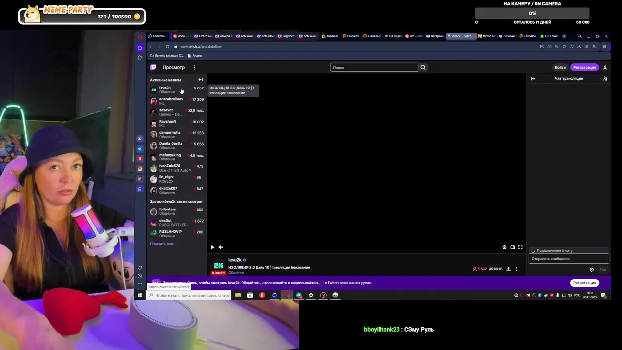Click the twitch.tv address bar URL
Viewport: 622px width, 350px height.
201,46
